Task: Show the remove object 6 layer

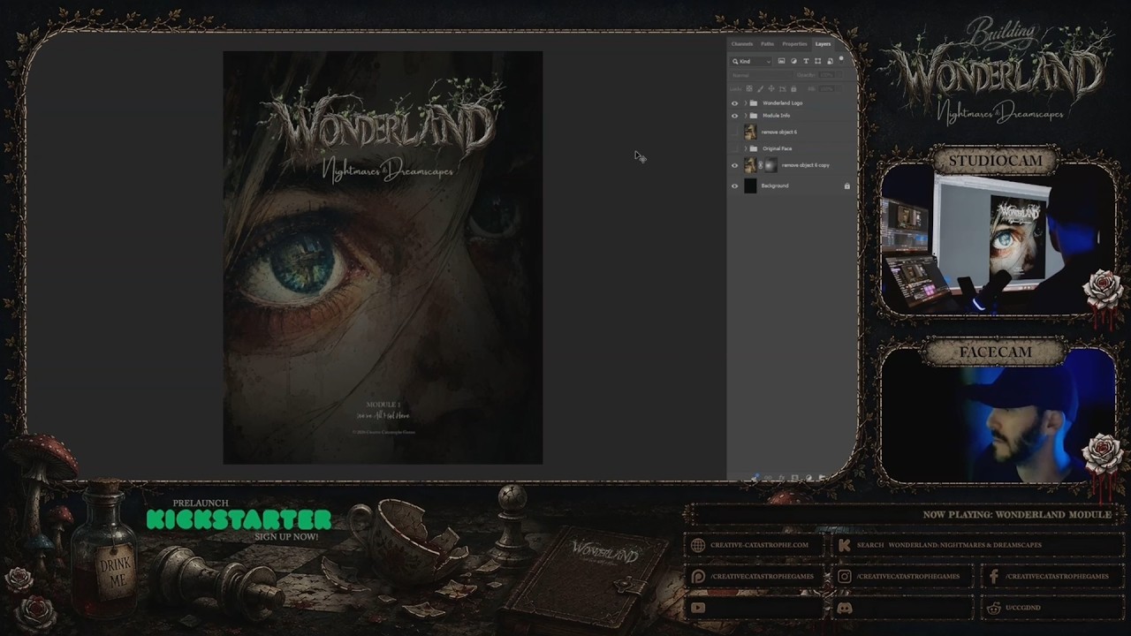Action: [x=734, y=132]
